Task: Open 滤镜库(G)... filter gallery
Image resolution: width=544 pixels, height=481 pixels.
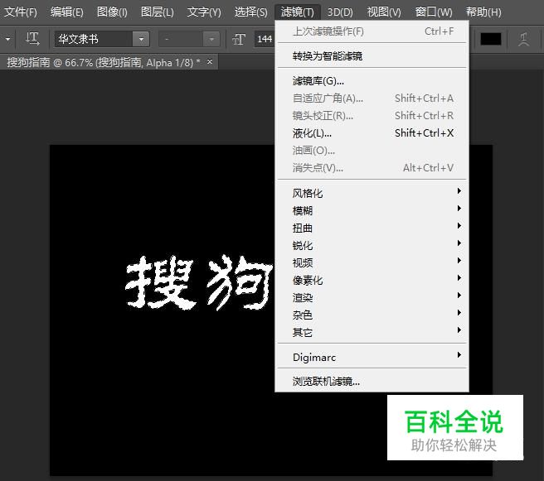Action: [372, 81]
